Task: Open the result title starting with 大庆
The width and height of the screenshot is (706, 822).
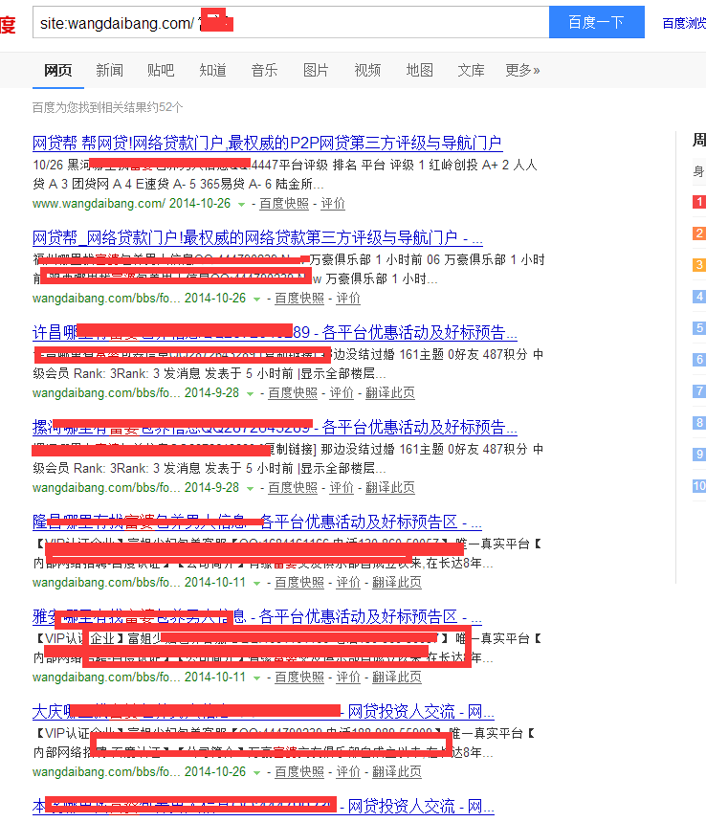Action: (263, 711)
